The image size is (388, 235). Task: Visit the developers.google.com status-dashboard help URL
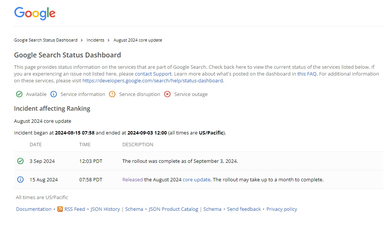click(153, 80)
